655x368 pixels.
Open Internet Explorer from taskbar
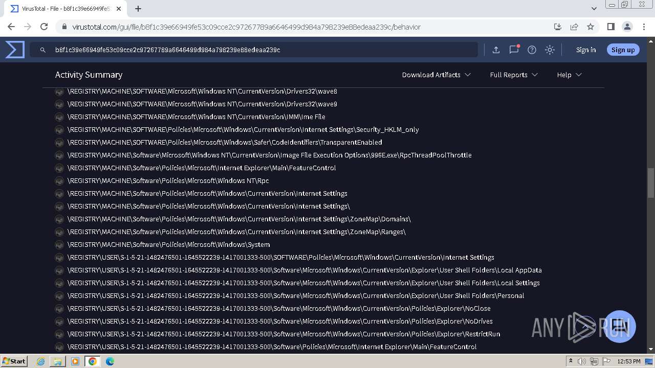pyautogui.click(x=41, y=361)
